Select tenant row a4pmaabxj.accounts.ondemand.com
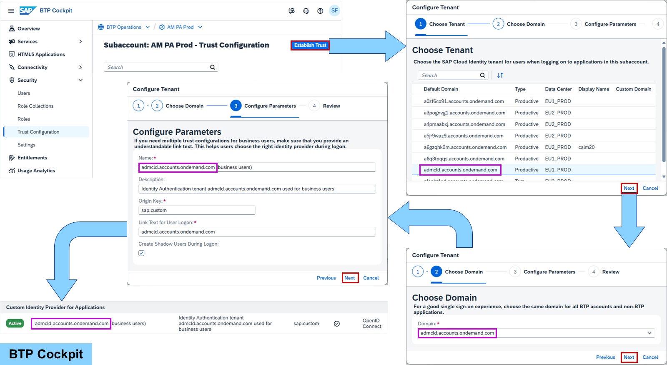This screenshot has width=667, height=365. click(x=534, y=124)
